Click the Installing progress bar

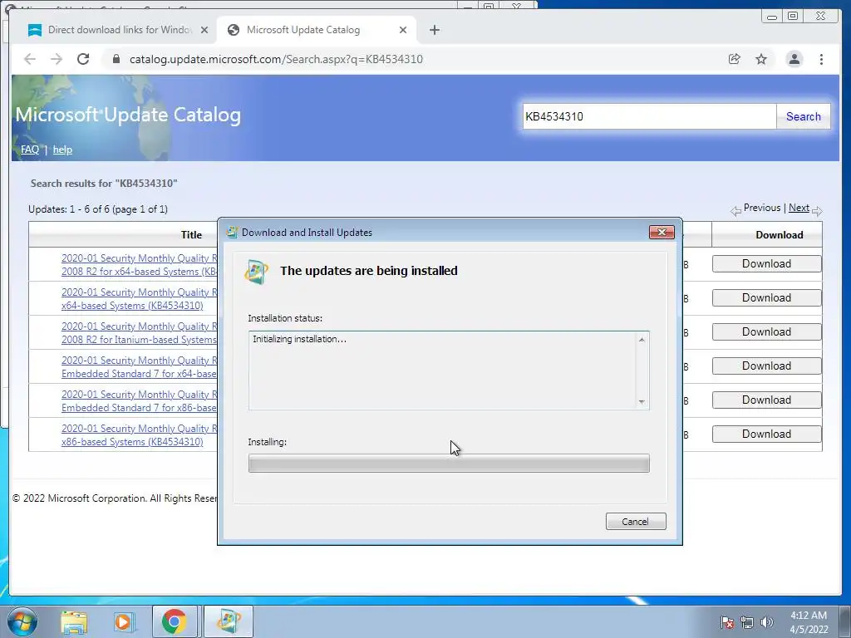[x=449, y=464]
